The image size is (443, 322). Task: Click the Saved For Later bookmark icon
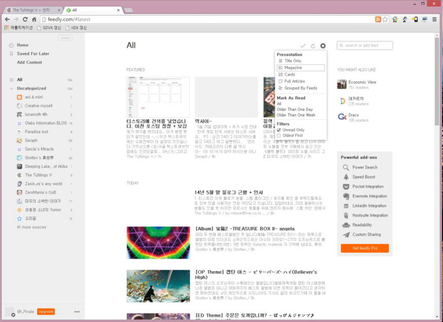12,54
